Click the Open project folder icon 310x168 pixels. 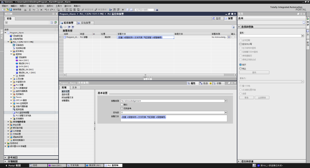click(x=7, y=10)
